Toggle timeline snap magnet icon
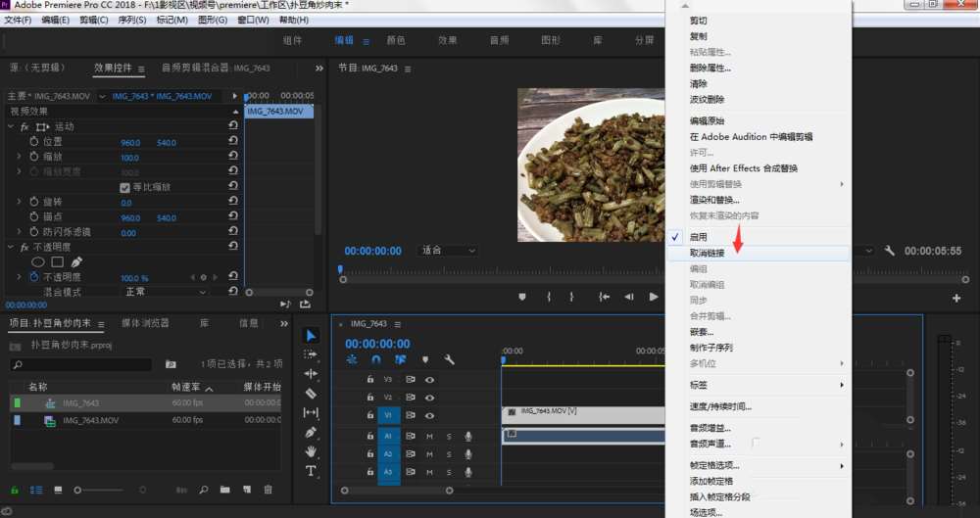Screen dimensions: 980x518 [375, 359]
